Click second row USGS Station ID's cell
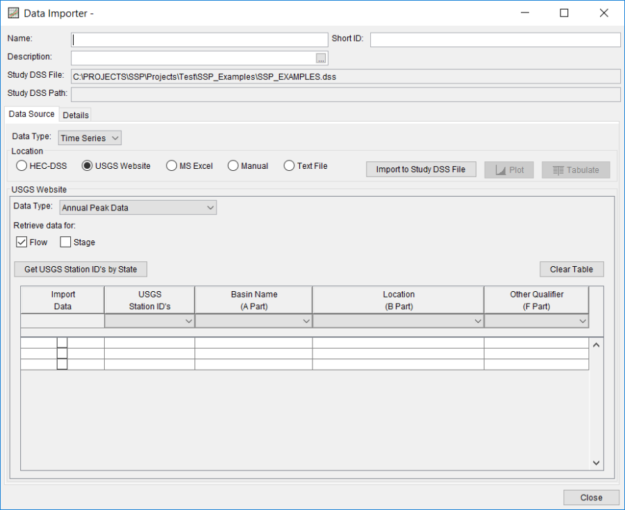 149,354
